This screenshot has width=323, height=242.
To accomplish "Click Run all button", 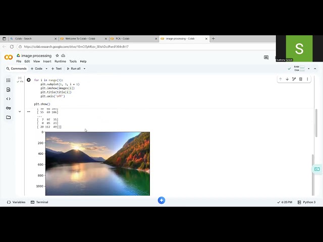I will point(74,69).
